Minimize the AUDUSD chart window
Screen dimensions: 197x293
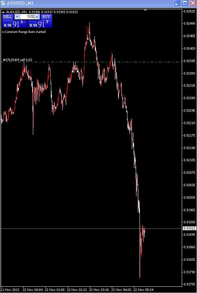177,3
